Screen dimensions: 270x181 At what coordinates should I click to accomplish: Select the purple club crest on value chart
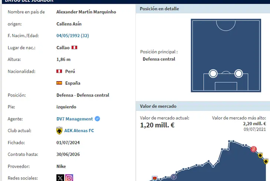pos(174,177)
